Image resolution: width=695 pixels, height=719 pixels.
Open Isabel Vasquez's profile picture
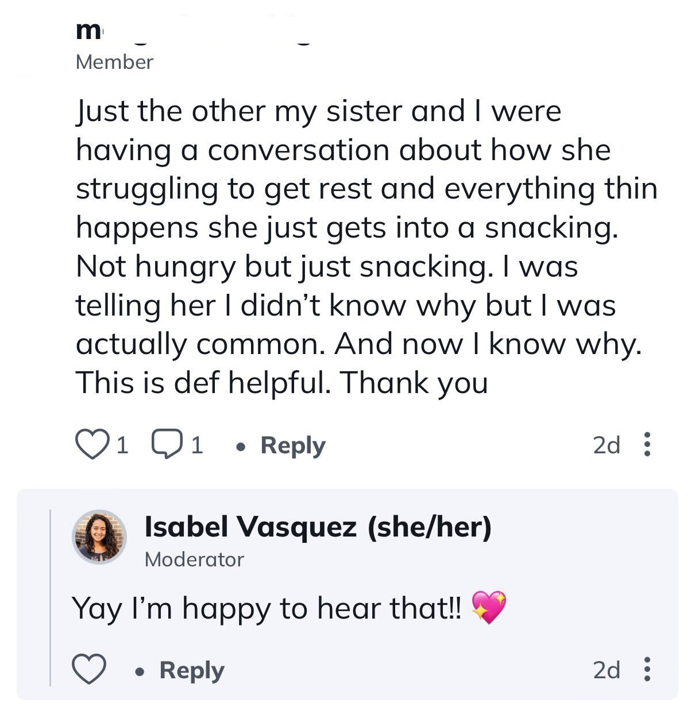99,537
